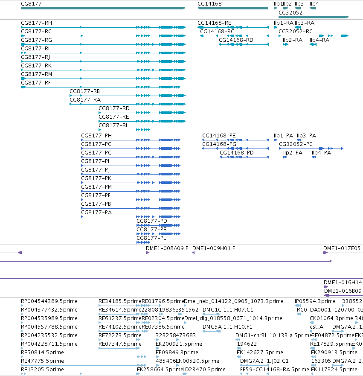Select protein CG8177-PJ
Viewport: 363px width, 376px height.
[x=131, y=174]
